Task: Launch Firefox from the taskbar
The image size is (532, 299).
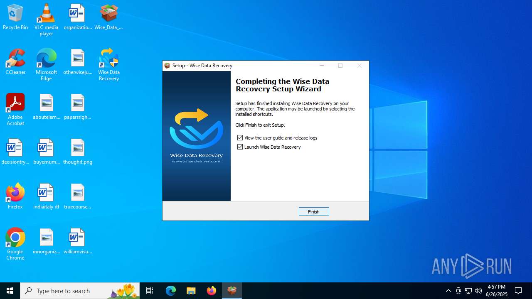Action: pos(212,291)
